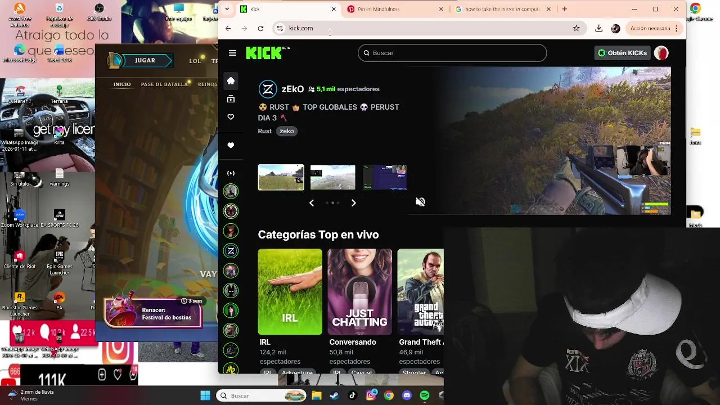Open Renacer: Festival de bestias banner
The width and height of the screenshot is (720, 405).
coord(152,312)
